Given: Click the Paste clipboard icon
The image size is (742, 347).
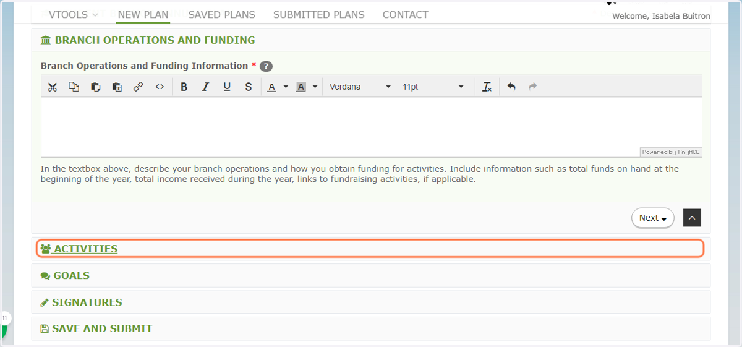Looking at the screenshot, I should pos(95,87).
